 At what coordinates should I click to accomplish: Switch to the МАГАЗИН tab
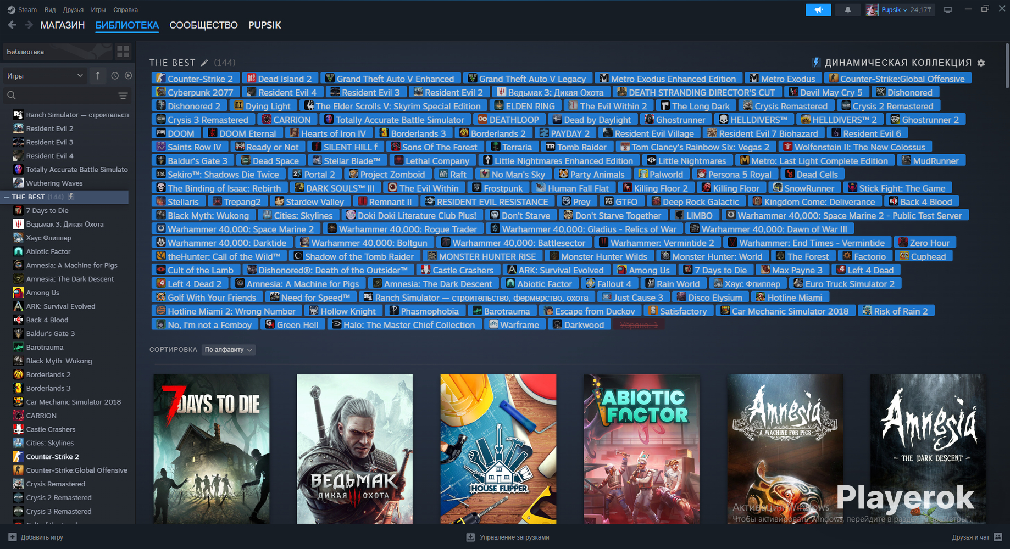[63, 25]
